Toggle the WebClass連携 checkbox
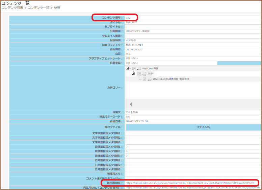262x190 pixels. pos(134,68)
